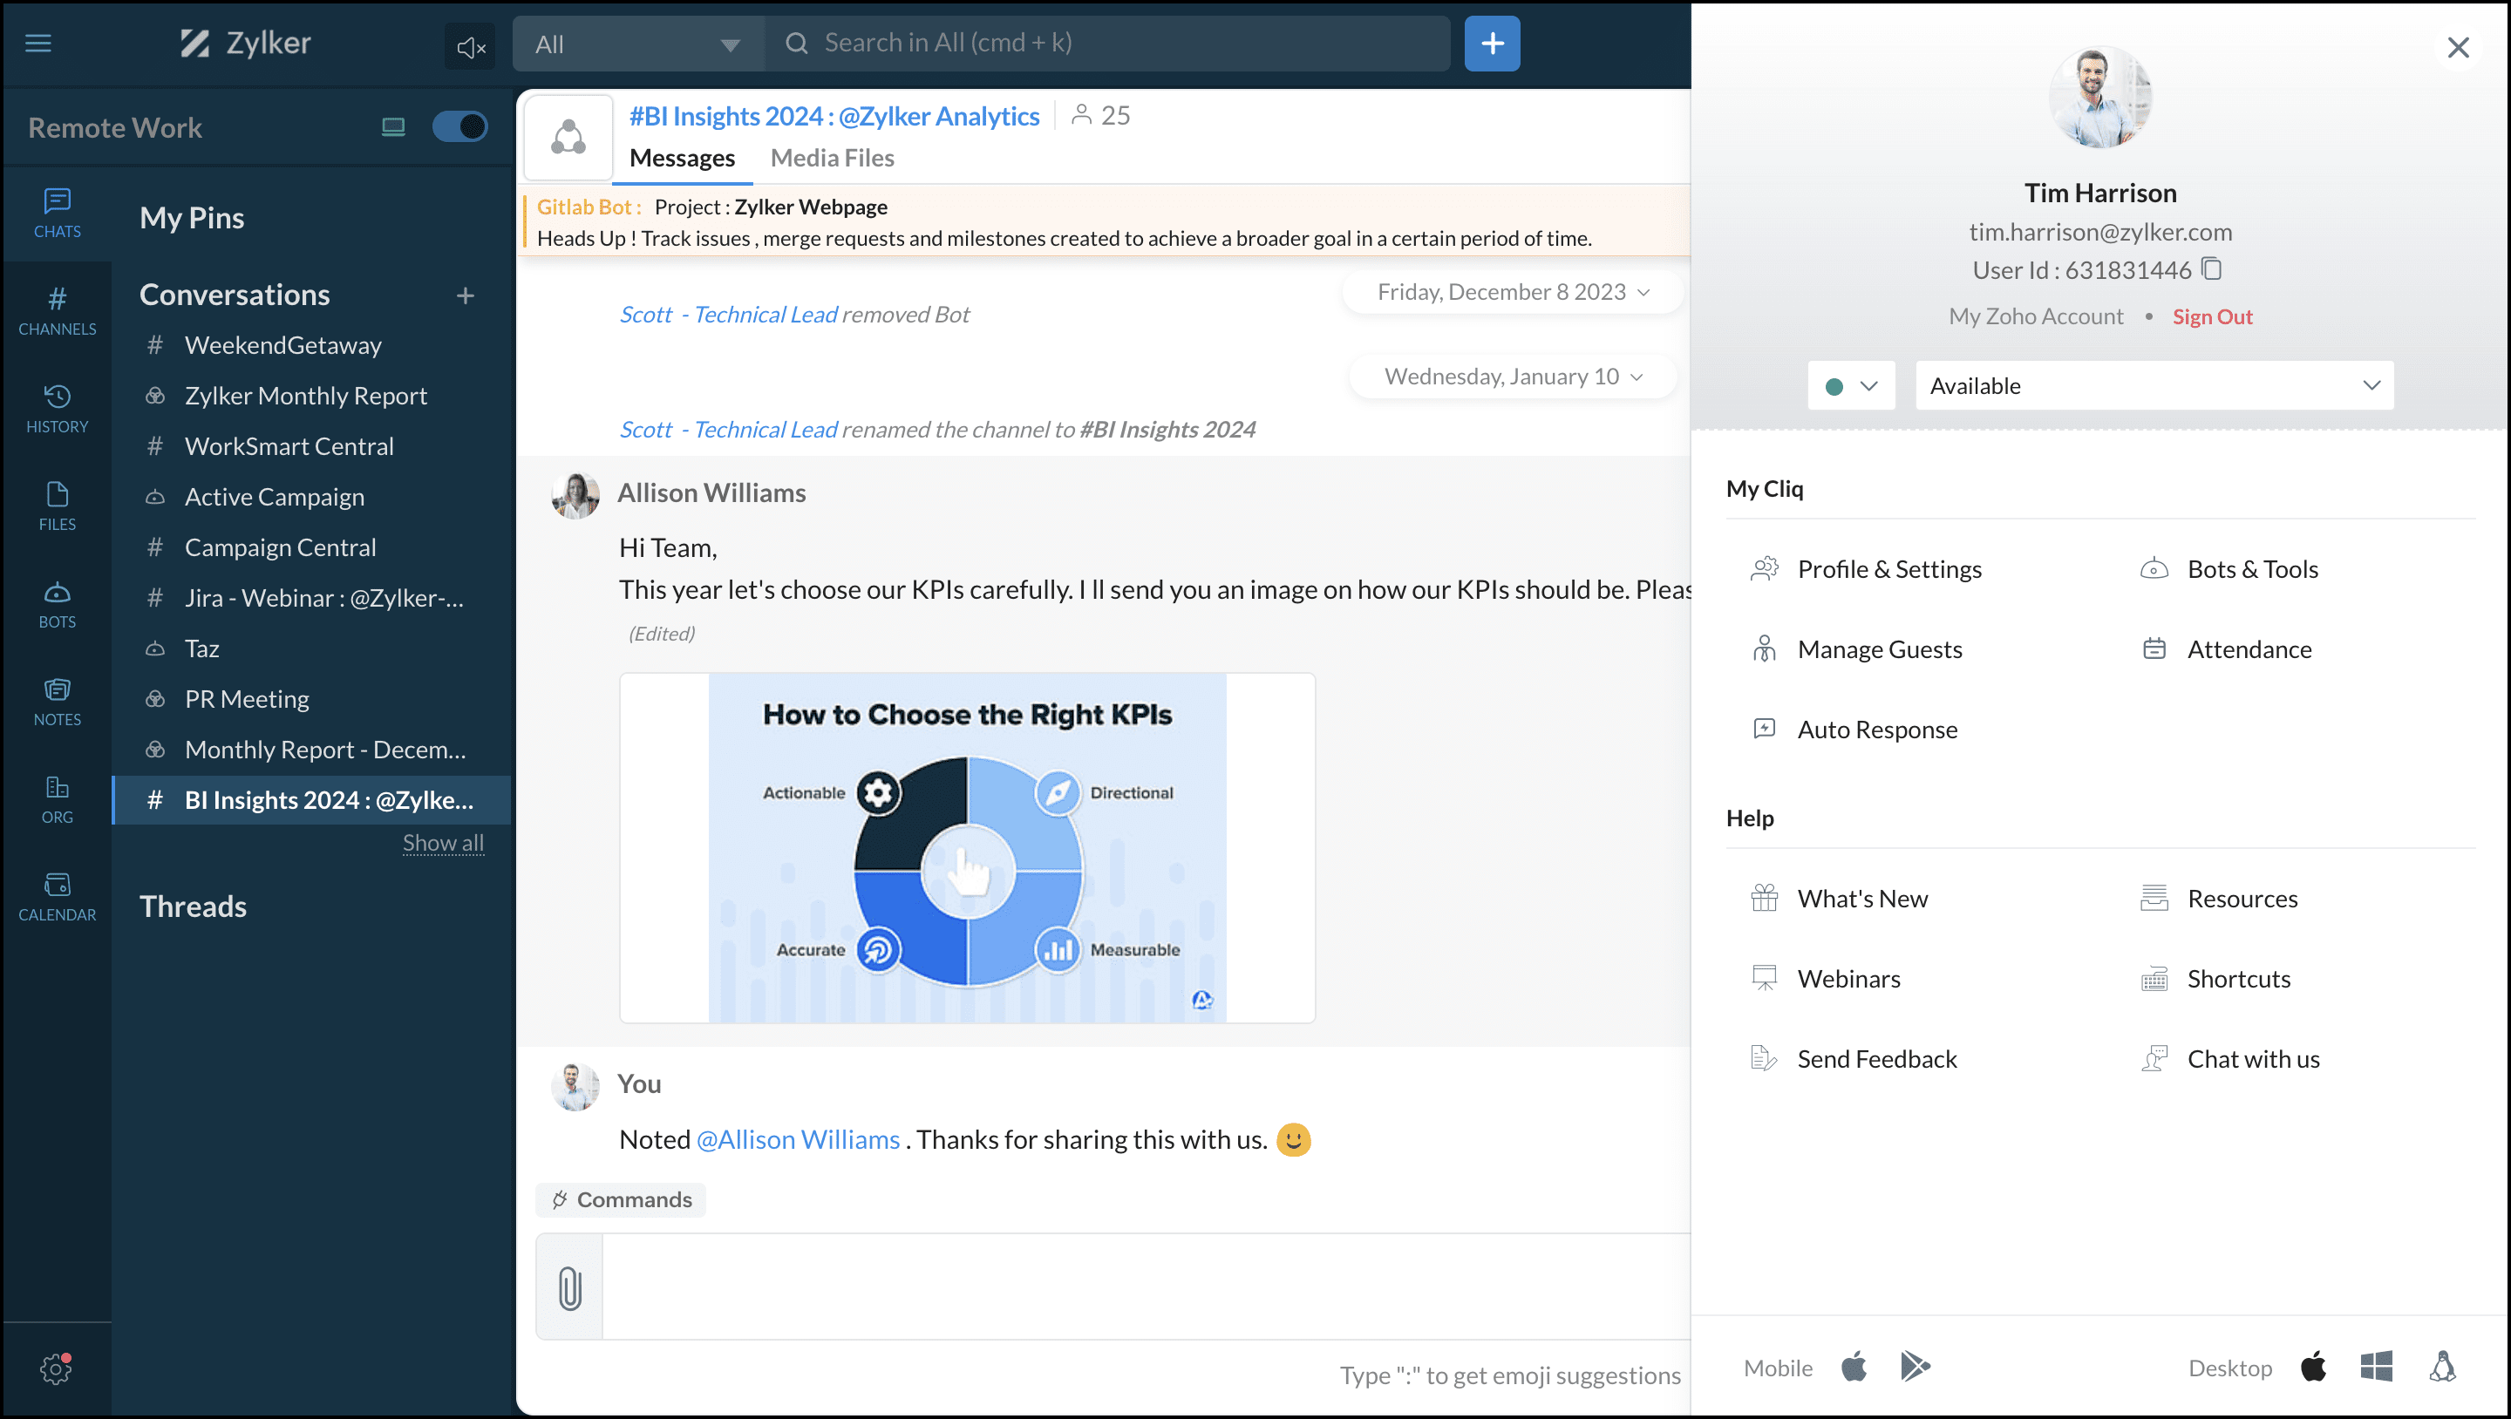Add a new conversation with plus icon

[466, 295]
